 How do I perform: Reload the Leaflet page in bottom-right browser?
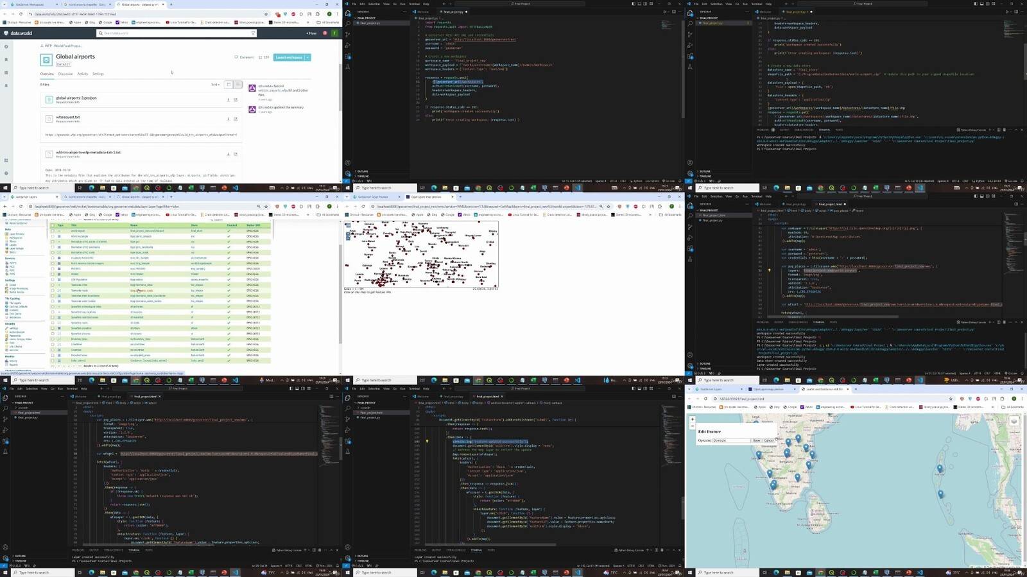click(705, 399)
